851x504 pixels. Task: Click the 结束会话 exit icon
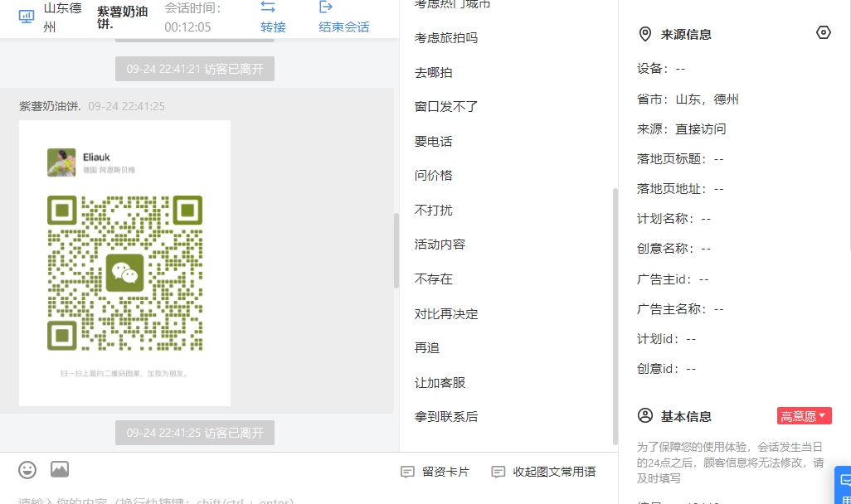[x=326, y=7]
